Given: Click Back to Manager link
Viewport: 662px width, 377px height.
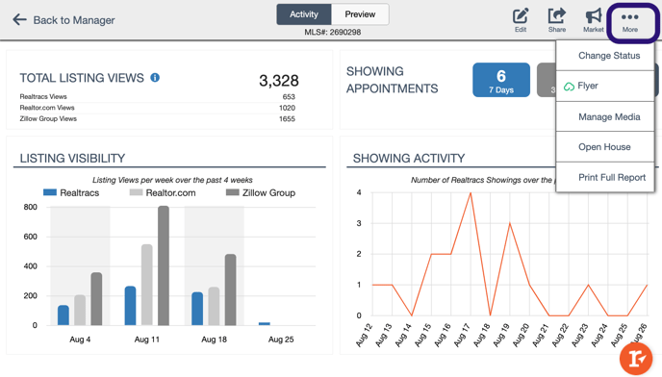Looking at the screenshot, I should 74,20.
